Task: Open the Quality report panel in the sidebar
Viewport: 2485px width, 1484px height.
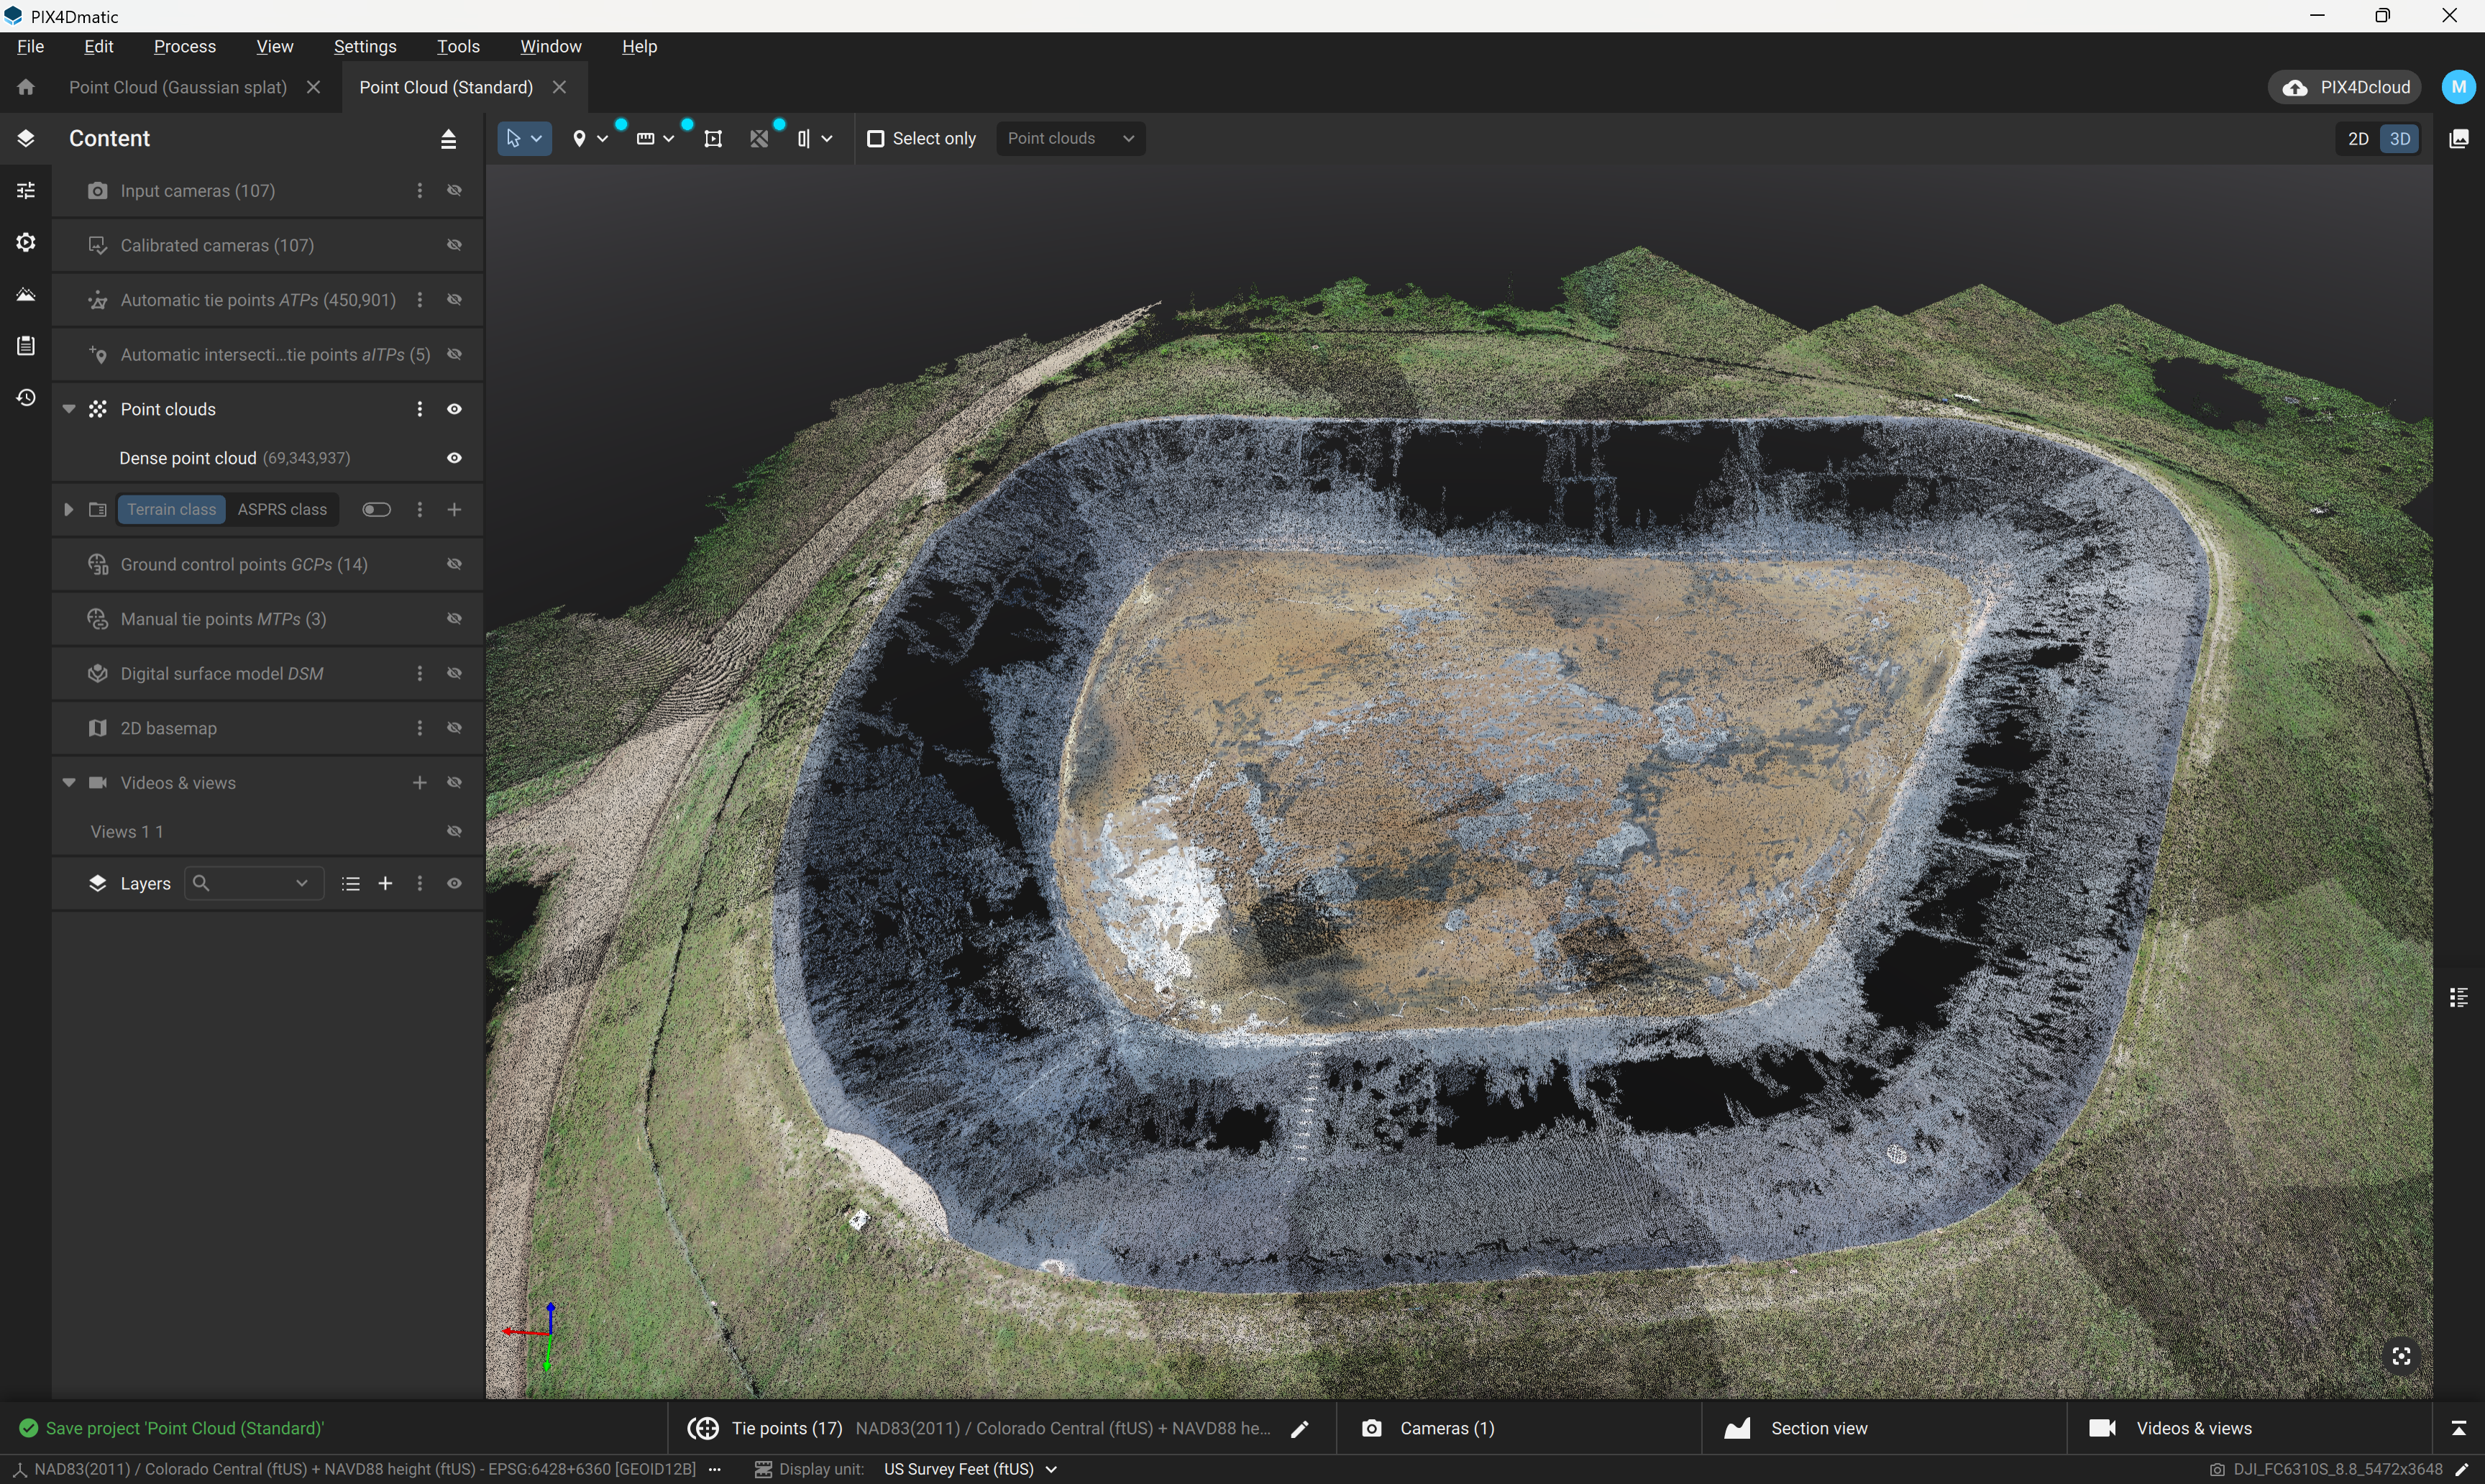Action: 25,345
